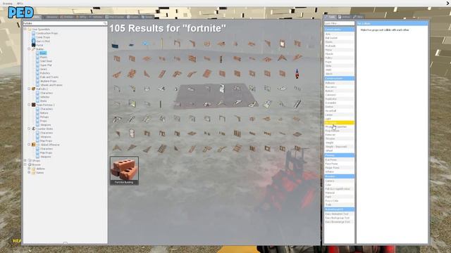451x253 pixels.
Task: Select the Tools tab in right panel
Action: [x=330, y=17]
